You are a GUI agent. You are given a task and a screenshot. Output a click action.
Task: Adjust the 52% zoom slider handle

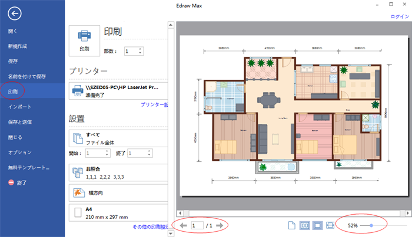click(371, 225)
